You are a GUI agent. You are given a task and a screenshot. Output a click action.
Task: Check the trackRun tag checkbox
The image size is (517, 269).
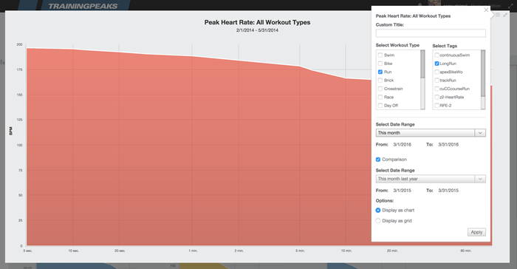coord(436,81)
